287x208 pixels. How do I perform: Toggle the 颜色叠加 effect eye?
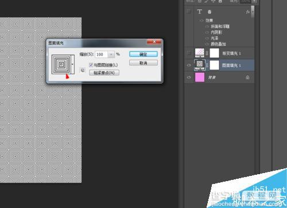click(x=207, y=44)
